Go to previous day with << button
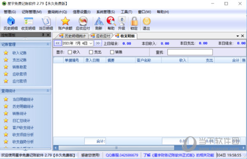 tap(58, 43)
